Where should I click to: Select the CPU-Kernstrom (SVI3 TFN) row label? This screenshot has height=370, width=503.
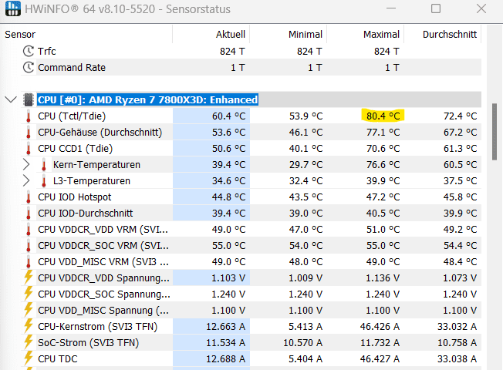coord(98,326)
